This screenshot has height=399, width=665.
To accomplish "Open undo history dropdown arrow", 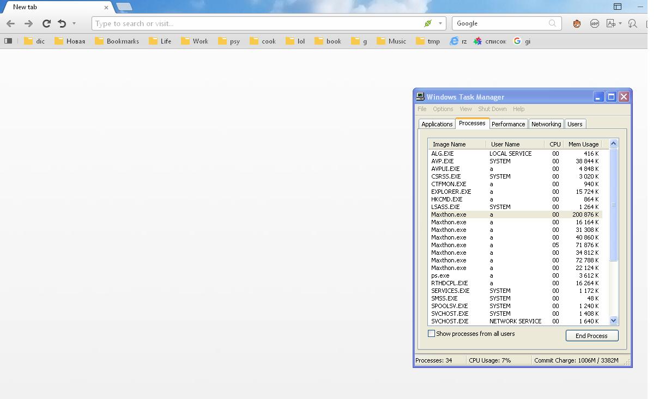I will (74, 23).
